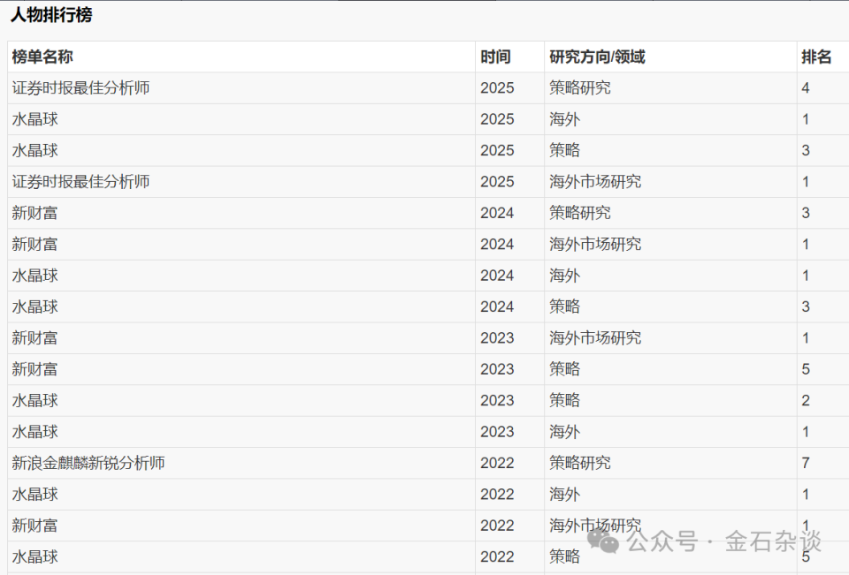Click the 榜单名称 column header
The height and width of the screenshot is (575, 849).
click(42, 57)
